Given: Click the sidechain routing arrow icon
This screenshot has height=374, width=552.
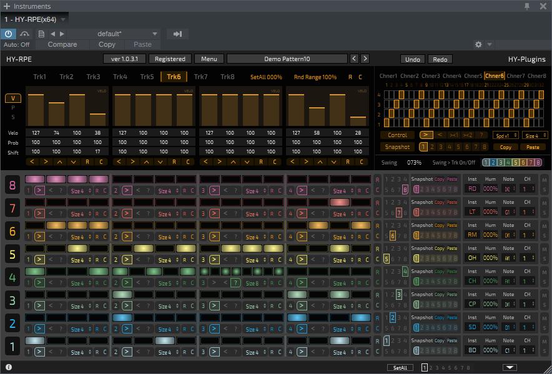Looking at the screenshot, I should 178,34.
